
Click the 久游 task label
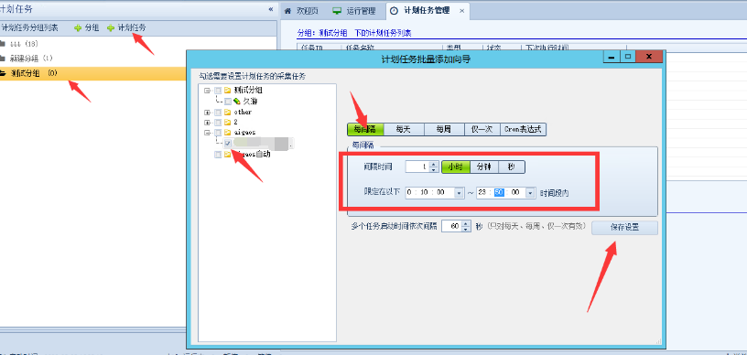click(251, 102)
